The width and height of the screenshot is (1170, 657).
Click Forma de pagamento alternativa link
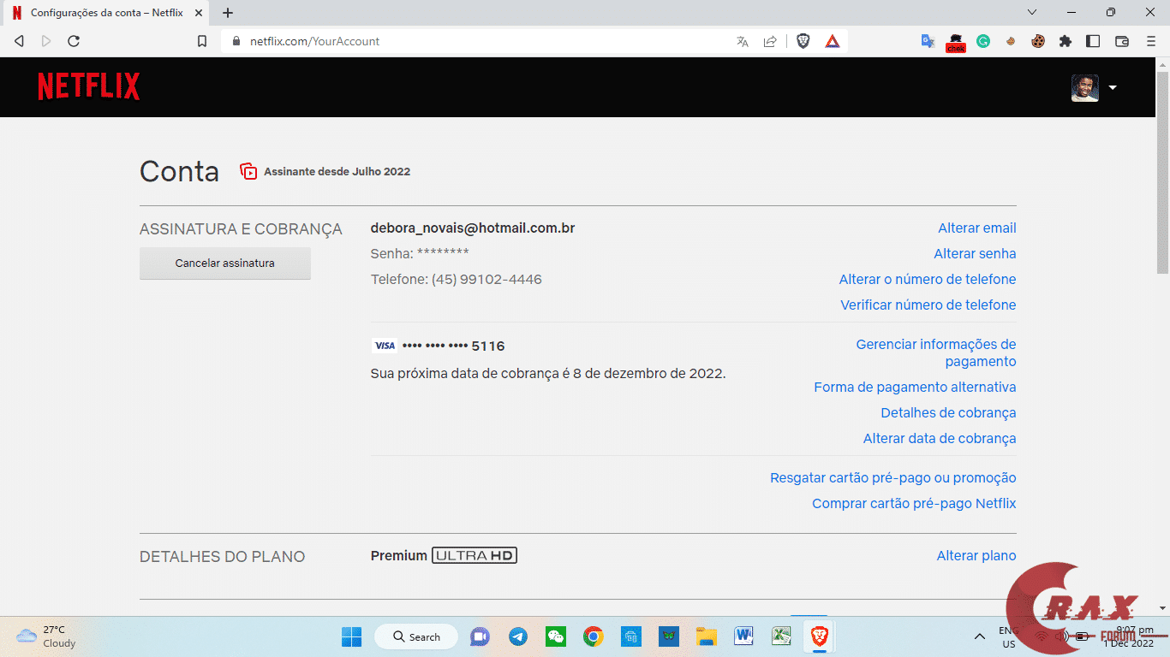pos(915,388)
